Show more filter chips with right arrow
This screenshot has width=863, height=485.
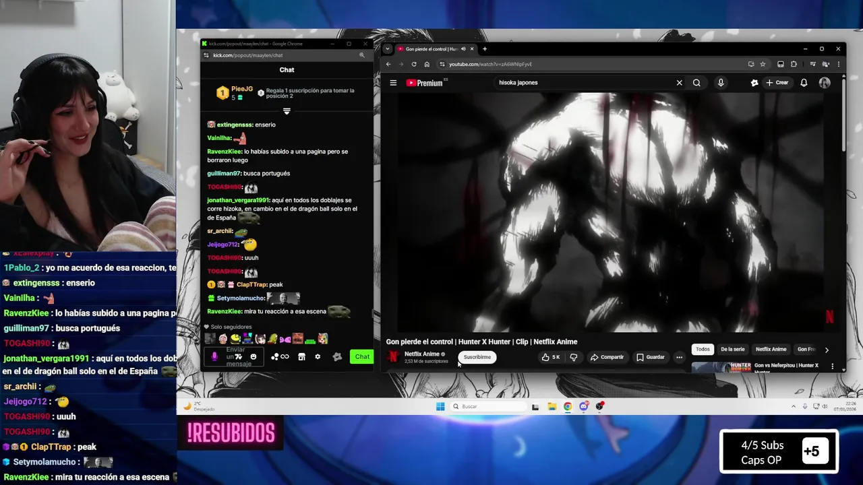pos(827,350)
